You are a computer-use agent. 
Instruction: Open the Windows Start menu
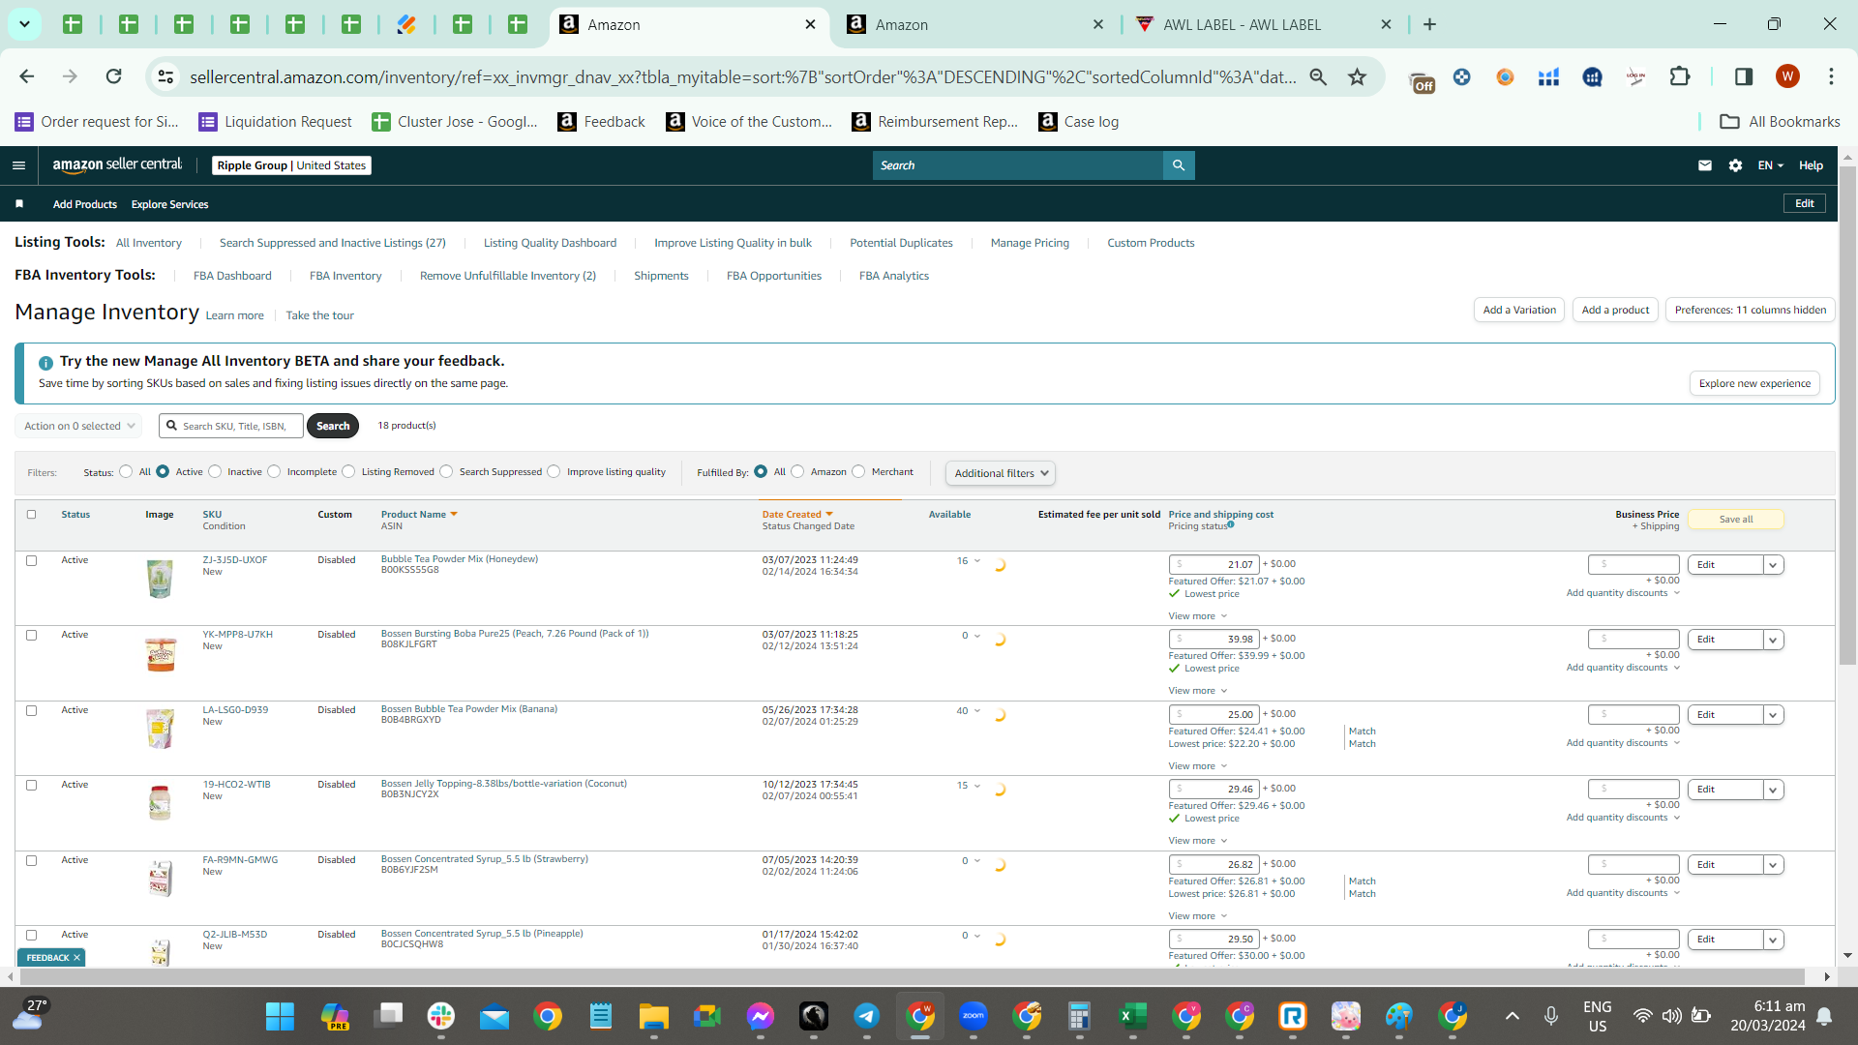[x=280, y=1016]
